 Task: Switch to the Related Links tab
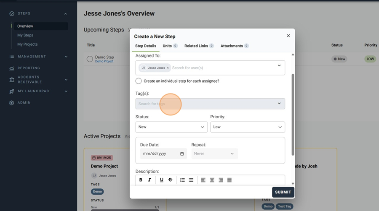click(x=199, y=46)
